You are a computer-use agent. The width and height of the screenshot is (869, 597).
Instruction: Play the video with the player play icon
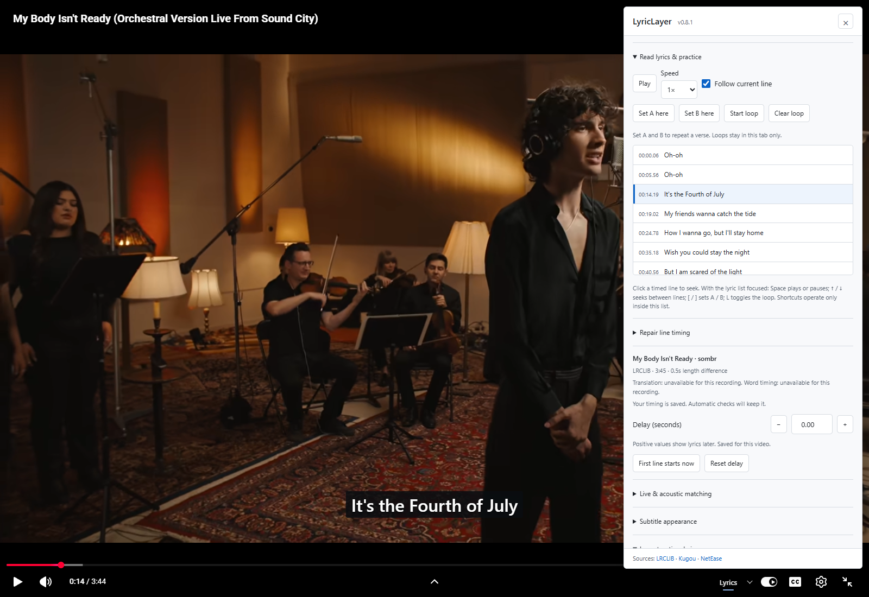pyautogui.click(x=17, y=582)
